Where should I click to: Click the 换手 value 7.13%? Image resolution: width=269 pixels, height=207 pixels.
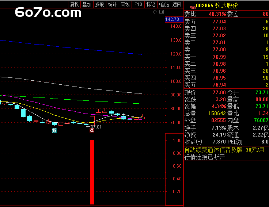pos(219,128)
